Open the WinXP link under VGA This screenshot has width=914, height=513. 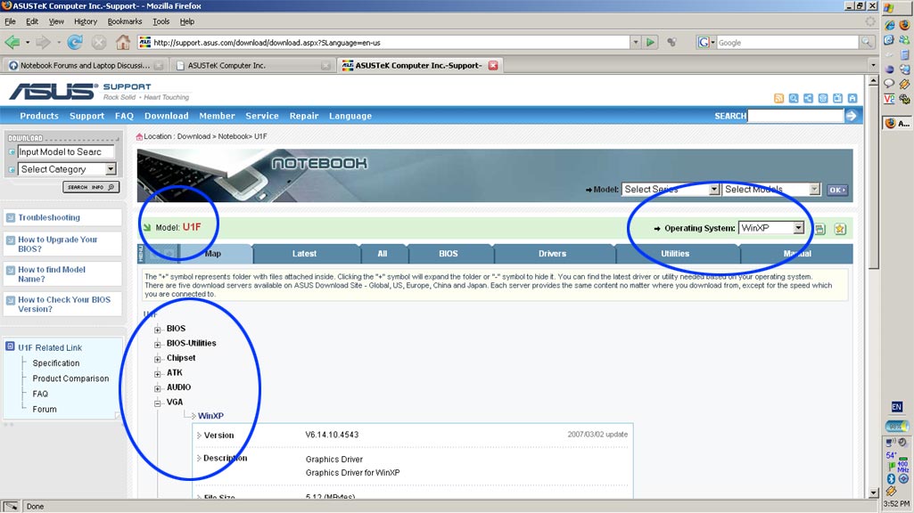[x=210, y=416]
